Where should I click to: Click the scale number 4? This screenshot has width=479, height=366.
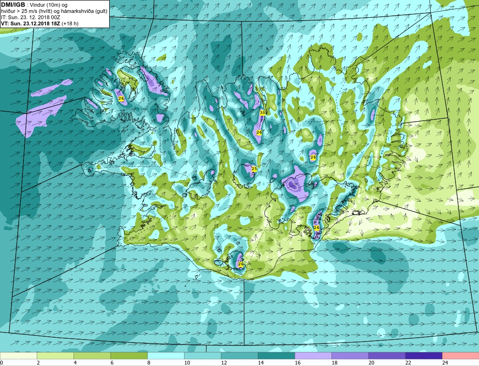point(75,363)
